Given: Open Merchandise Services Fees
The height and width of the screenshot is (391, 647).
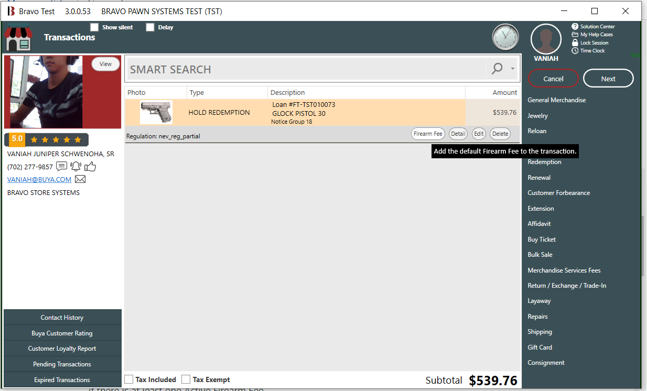Looking at the screenshot, I should [564, 270].
